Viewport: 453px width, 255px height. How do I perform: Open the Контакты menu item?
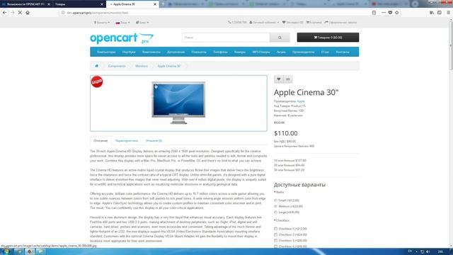pos(343,52)
